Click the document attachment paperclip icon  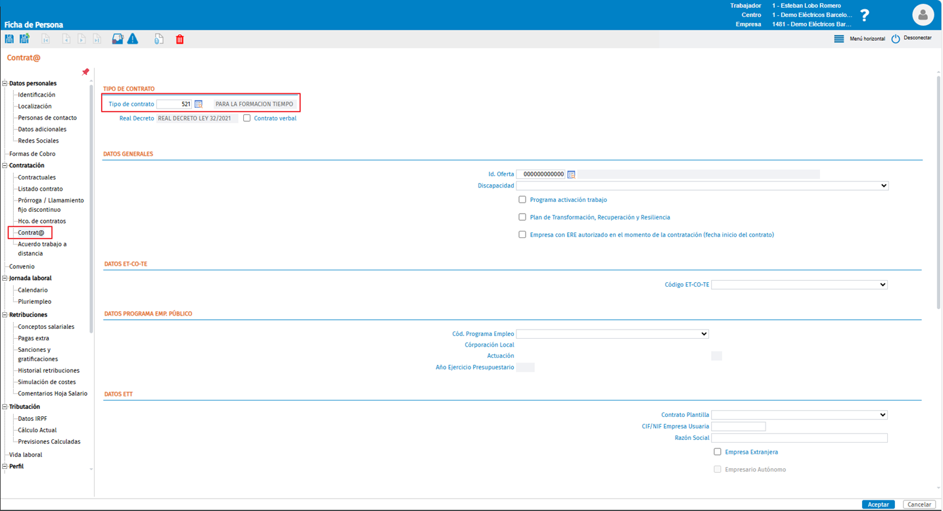coord(159,39)
